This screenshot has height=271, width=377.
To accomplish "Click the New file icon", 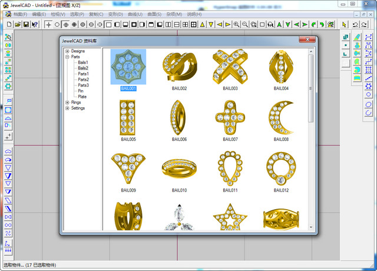I will [x=9, y=24].
